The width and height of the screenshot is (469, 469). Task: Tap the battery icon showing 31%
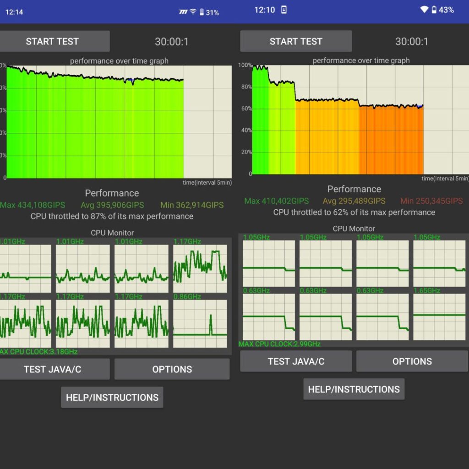click(x=202, y=12)
